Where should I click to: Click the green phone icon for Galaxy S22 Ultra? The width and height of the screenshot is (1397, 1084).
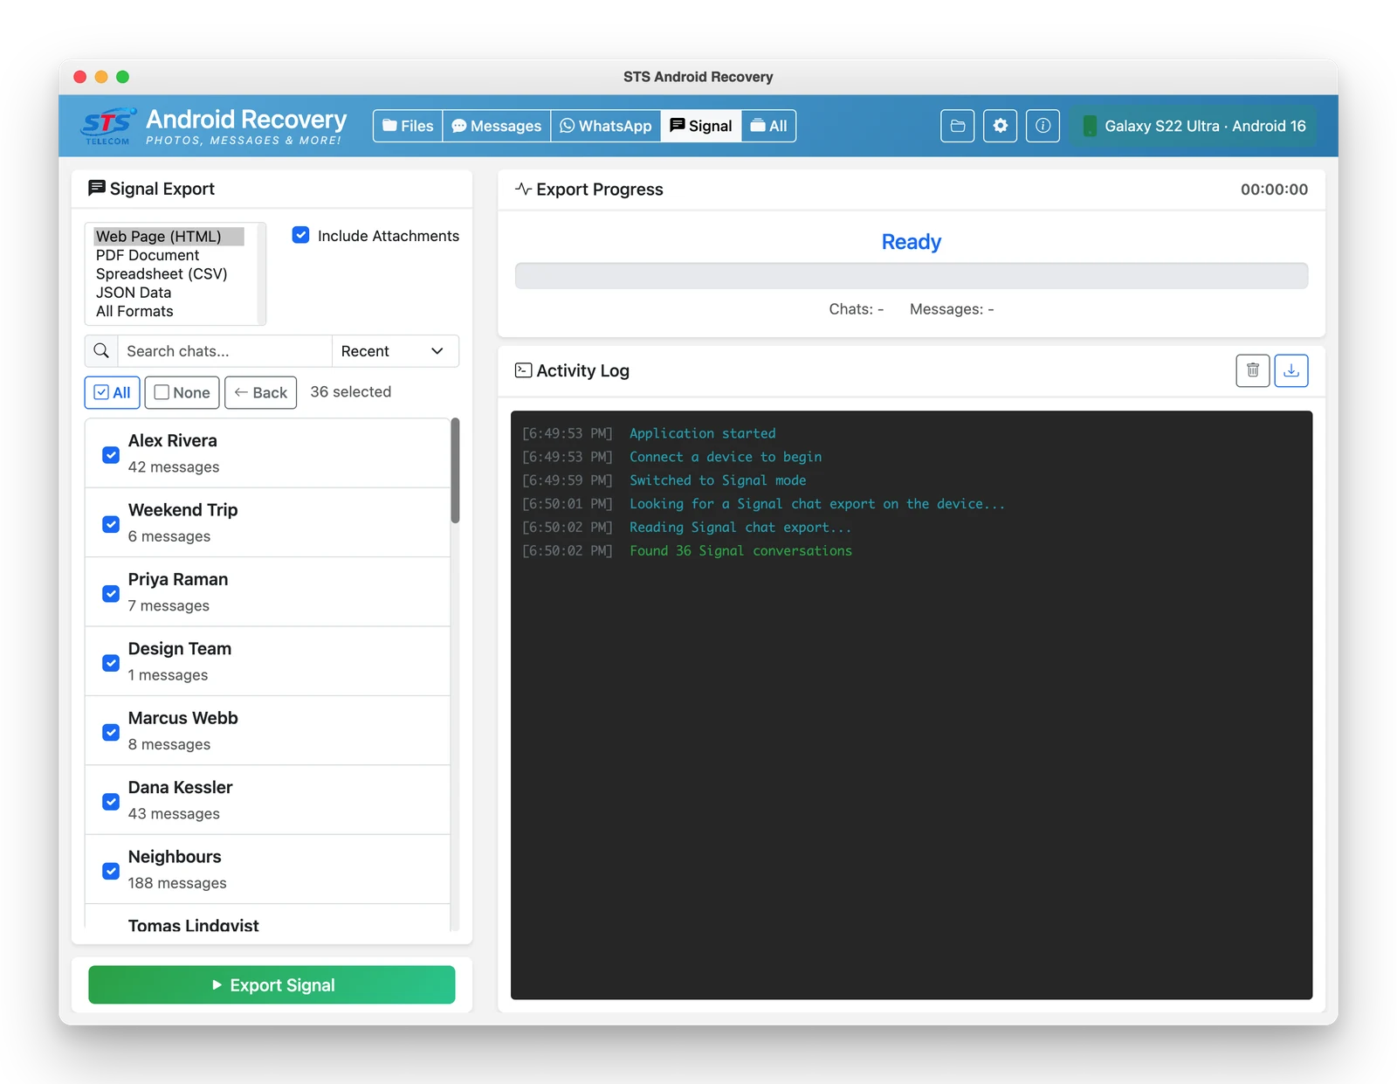coord(1089,126)
